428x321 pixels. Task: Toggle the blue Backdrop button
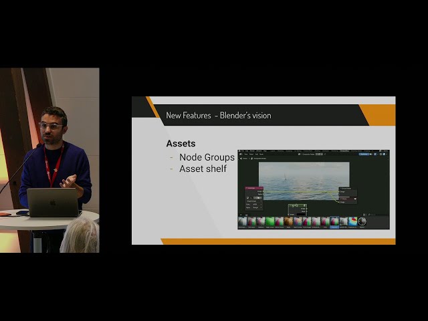click(364, 154)
